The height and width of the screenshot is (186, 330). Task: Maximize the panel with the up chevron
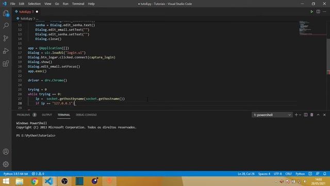pos(318,115)
